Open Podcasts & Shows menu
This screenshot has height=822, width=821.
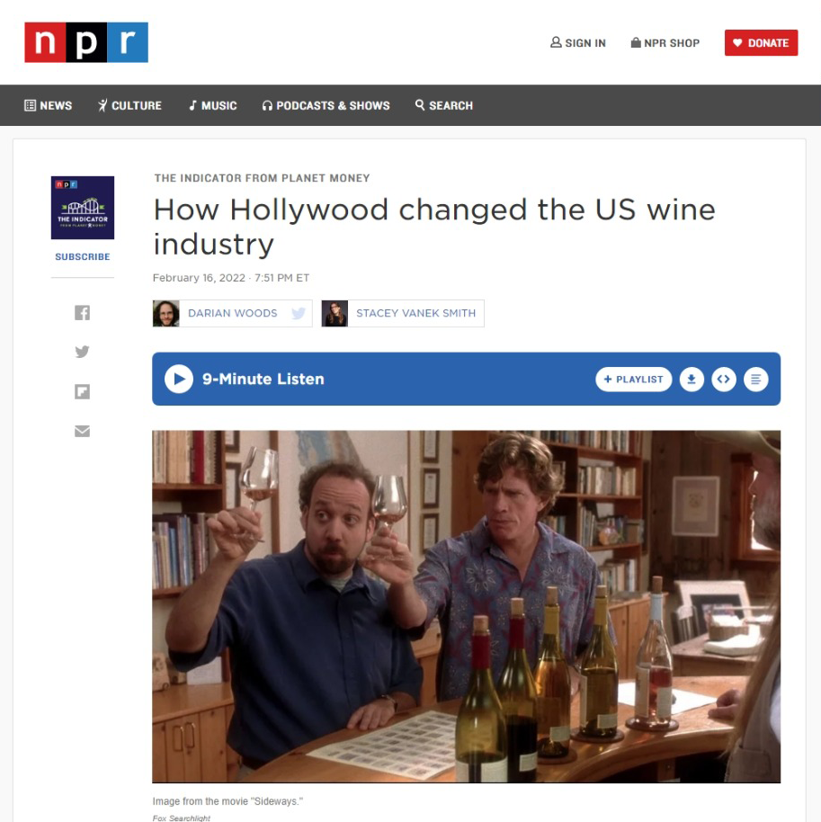(x=326, y=105)
